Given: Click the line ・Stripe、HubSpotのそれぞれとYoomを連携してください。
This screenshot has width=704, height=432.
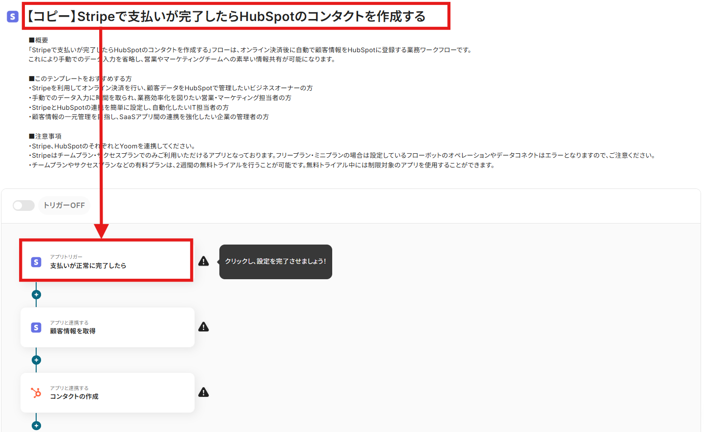Looking at the screenshot, I should pyautogui.click(x=112, y=146).
